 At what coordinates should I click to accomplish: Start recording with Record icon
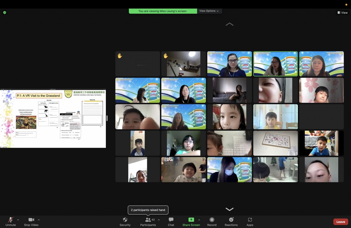(212, 220)
